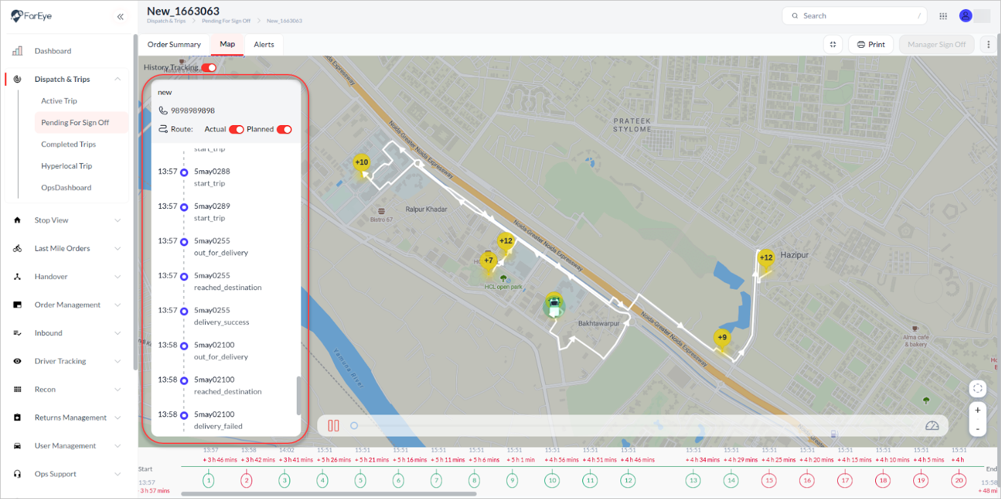Click the +10 cluster marker

[x=361, y=162]
